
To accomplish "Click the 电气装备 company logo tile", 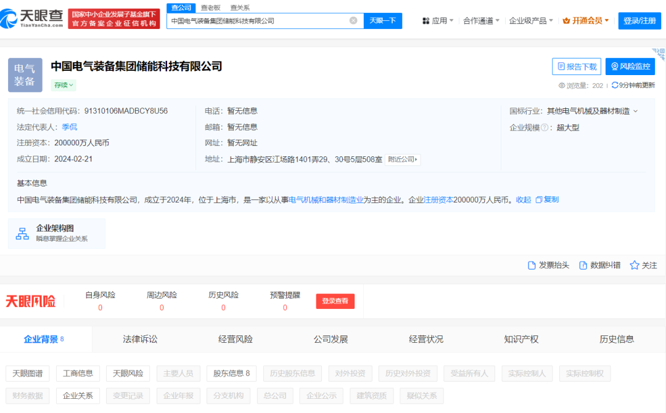I will pyautogui.click(x=25, y=74).
